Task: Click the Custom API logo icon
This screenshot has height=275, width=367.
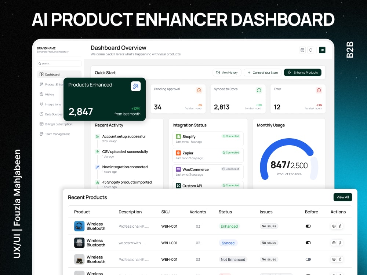Action: coord(178,186)
